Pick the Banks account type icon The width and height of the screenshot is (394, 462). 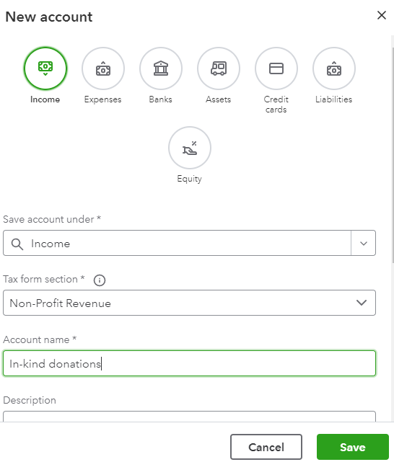pyautogui.click(x=161, y=68)
